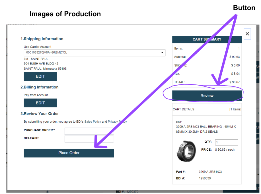The width and height of the screenshot is (261, 194).
Task: Open the Use Carrier Account dropdown
Action: pyautogui.click(x=94, y=52)
